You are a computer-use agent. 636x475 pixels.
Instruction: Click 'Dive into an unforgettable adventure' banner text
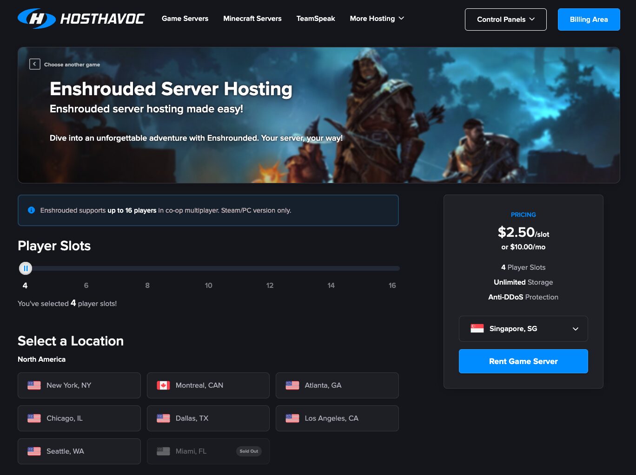click(196, 138)
